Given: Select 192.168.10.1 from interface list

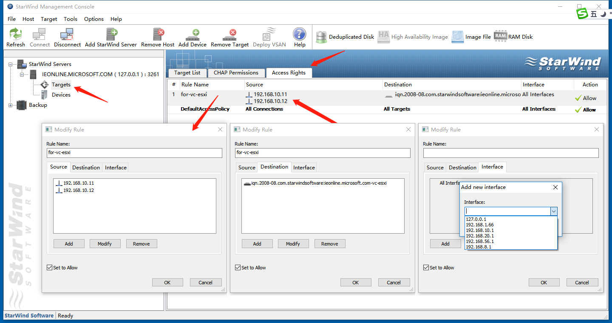Looking at the screenshot, I should tap(511, 230).
